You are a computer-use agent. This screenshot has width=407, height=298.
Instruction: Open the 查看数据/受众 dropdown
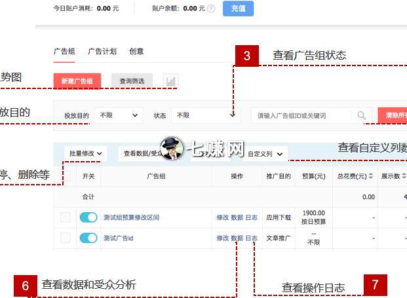click(x=142, y=153)
